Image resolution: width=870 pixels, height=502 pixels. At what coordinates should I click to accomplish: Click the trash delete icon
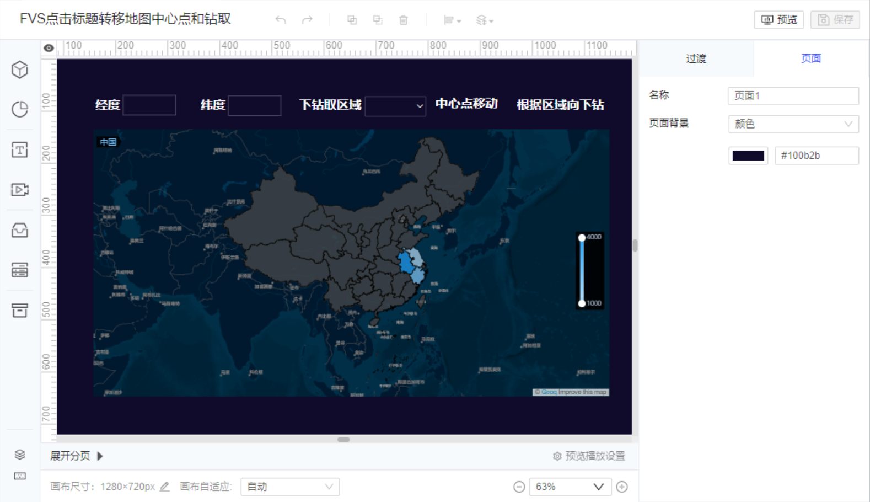[404, 20]
